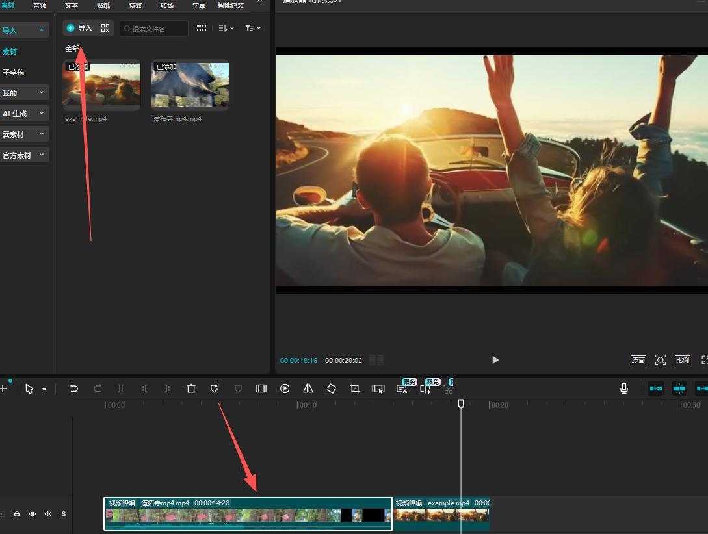The height and width of the screenshot is (534, 708).
Task: Select the mirror flip icon
Action: click(308, 388)
